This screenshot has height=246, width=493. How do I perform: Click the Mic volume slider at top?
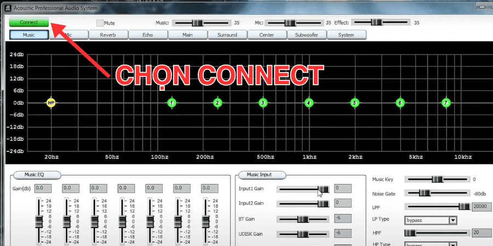pyautogui.click(x=294, y=22)
